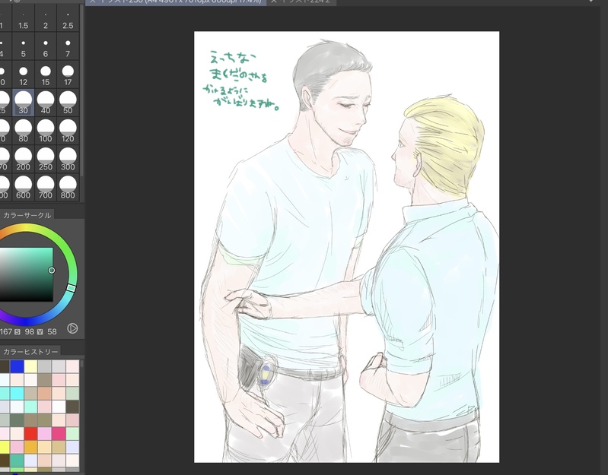Viewport: 608px width, 475px height.
Task: Pick the pale yellow swatch in history top row
Action: [x=30, y=366]
